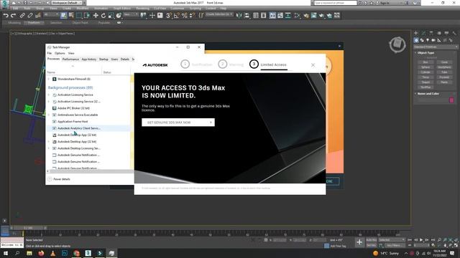Toggle the Spinner Snap icon
The width and height of the screenshot is (460, 258).
click(192, 16)
